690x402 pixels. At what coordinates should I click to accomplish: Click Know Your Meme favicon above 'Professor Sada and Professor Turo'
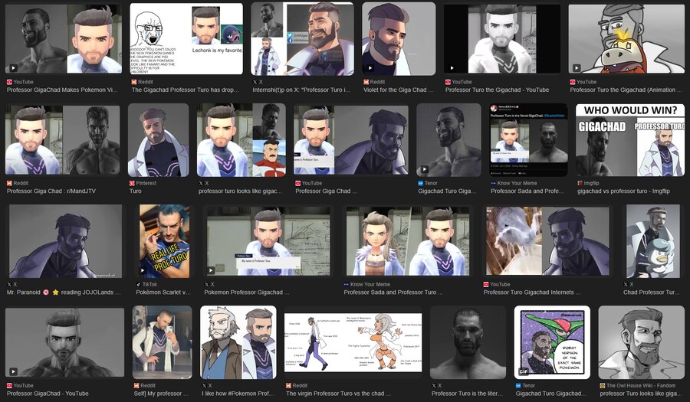[347, 284]
